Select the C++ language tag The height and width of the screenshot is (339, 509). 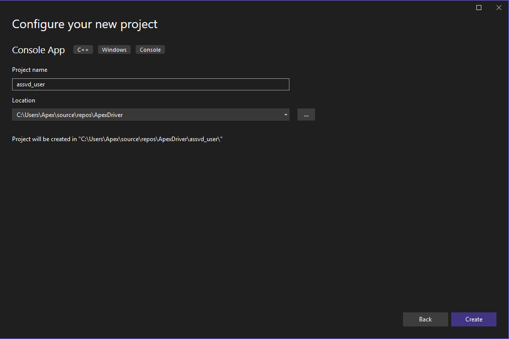click(x=82, y=49)
